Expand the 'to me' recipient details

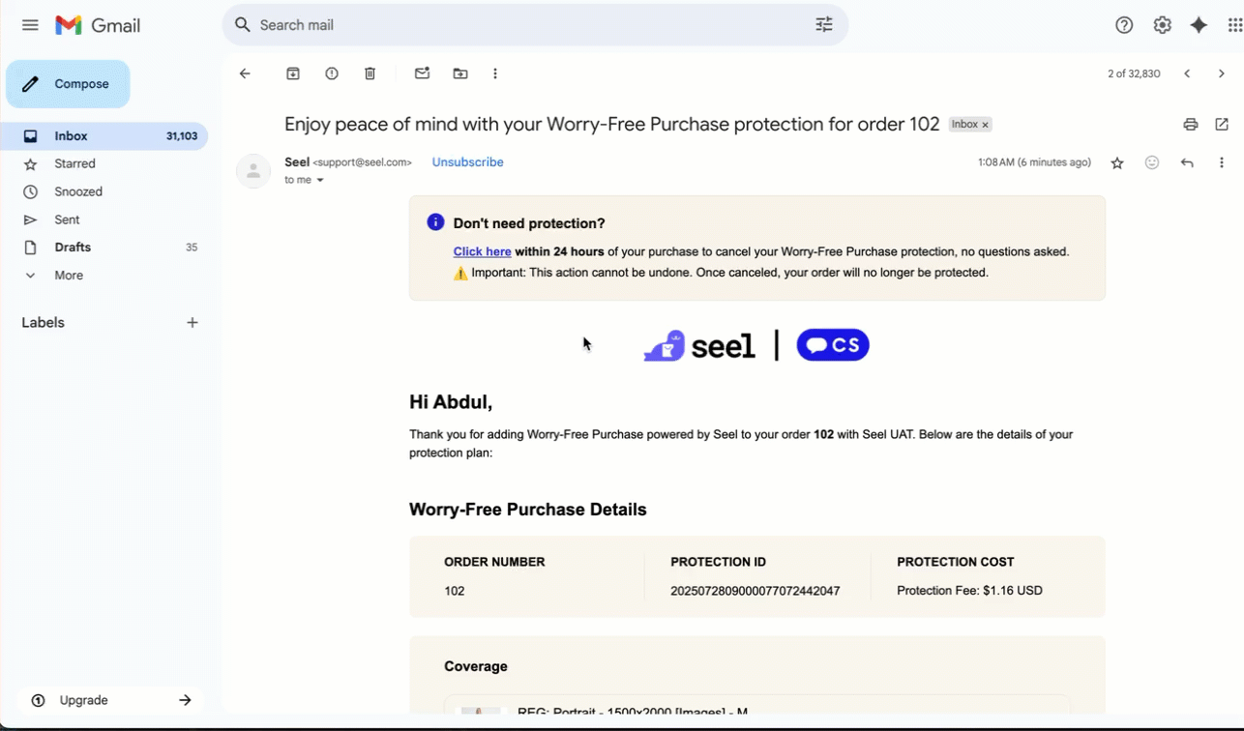[320, 181]
